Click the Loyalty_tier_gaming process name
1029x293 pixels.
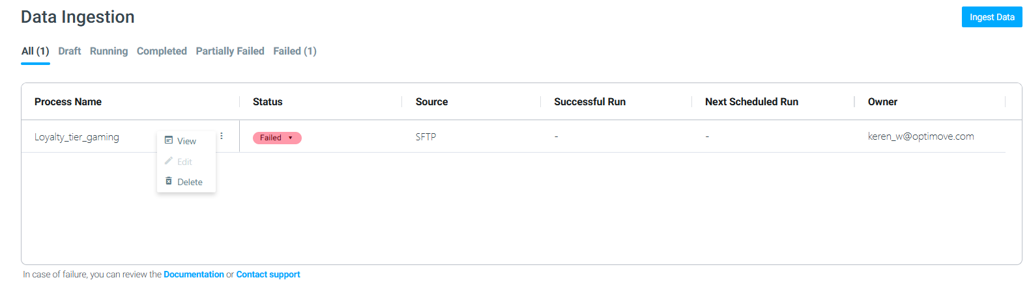coord(77,137)
